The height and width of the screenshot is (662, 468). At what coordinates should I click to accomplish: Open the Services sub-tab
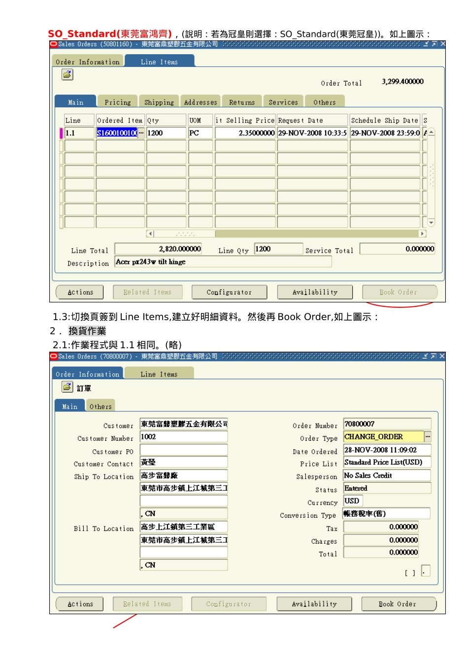click(x=283, y=102)
